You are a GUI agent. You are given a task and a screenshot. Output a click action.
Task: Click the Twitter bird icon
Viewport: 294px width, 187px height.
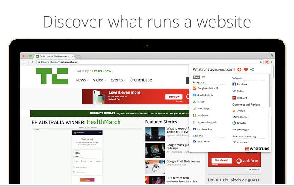pos(234,91)
